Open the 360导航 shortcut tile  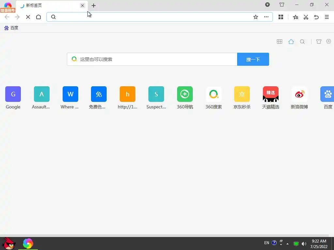click(185, 98)
